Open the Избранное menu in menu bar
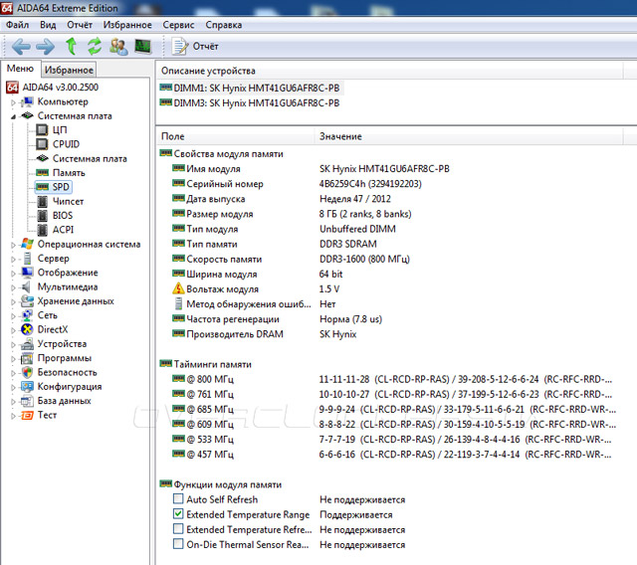Screen dimensions: 637x565 pyautogui.click(x=127, y=25)
